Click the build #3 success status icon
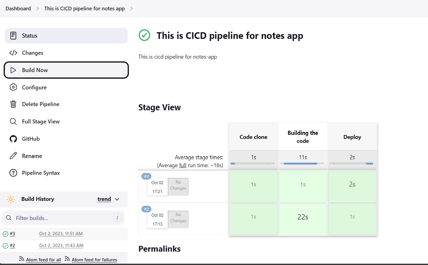 5,234
